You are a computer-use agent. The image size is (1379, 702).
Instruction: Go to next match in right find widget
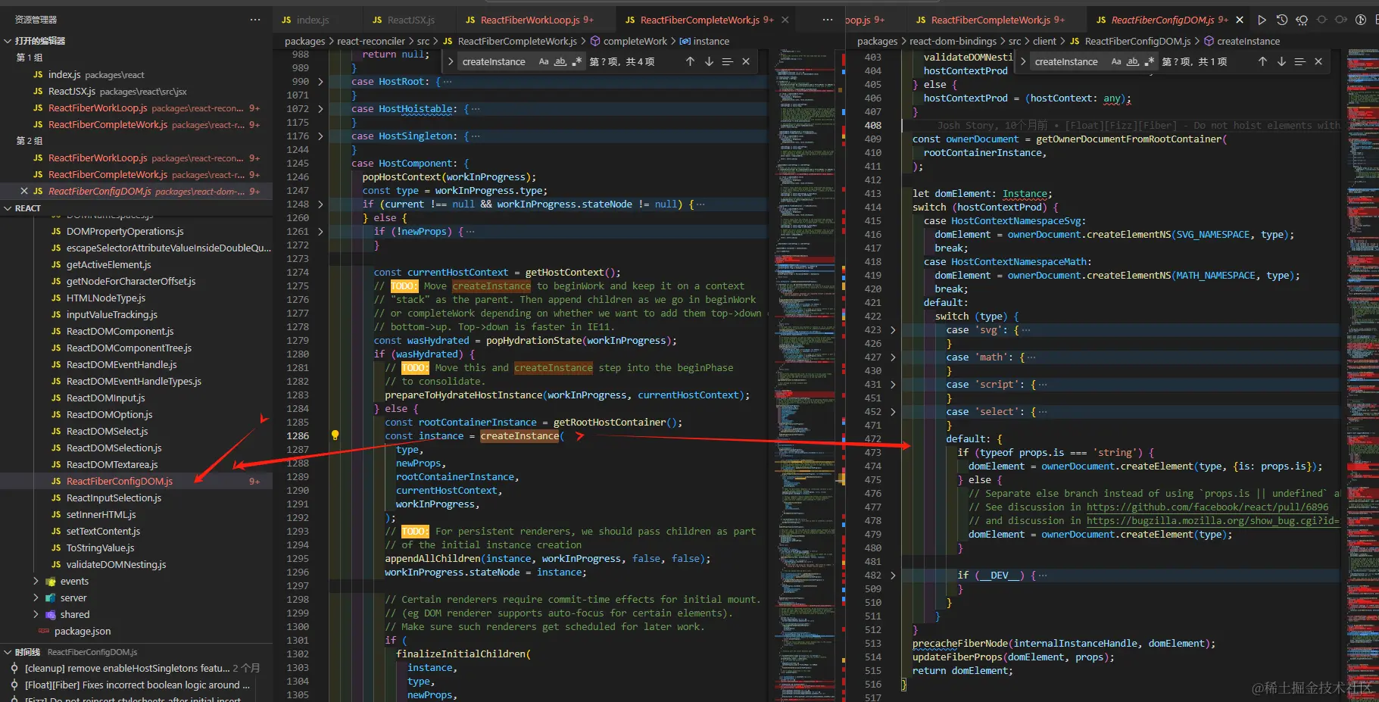(1281, 61)
